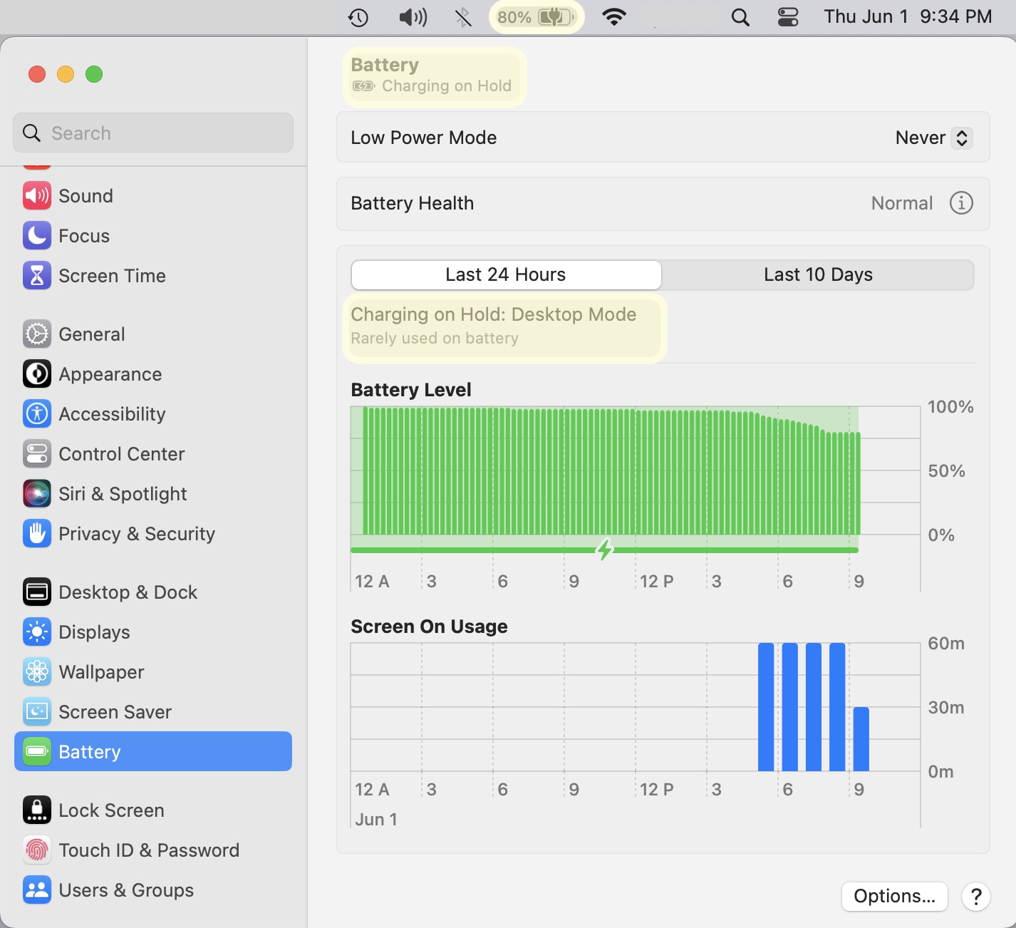1016x928 pixels.
Task: Click the help question mark button
Action: tap(976, 896)
